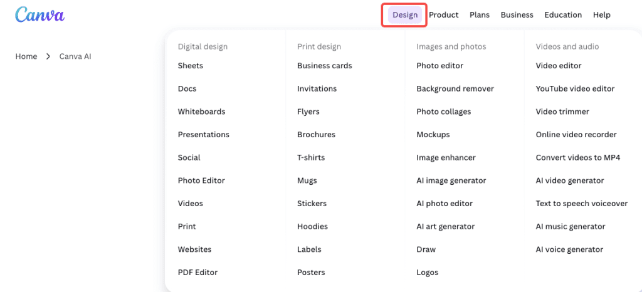This screenshot has height=292, width=642.
Task: Open the Design menu
Action: click(x=405, y=15)
